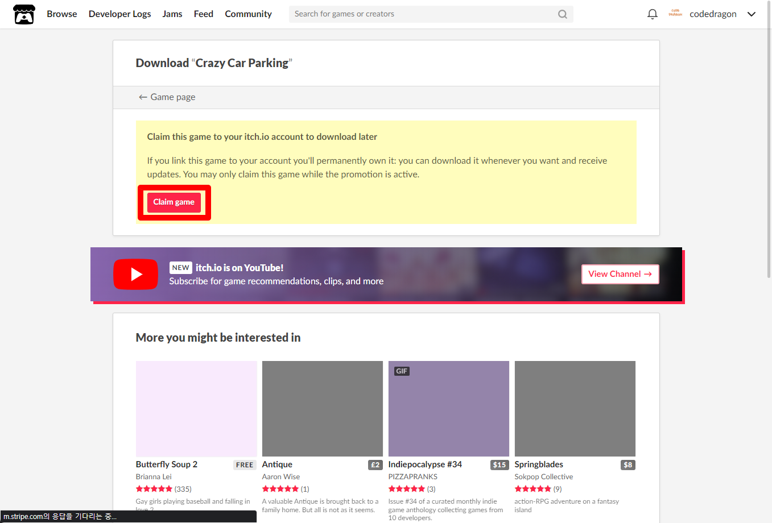The image size is (772, 523).
Task: Click the YouTube play logo
Action: (x=135, y=274)
